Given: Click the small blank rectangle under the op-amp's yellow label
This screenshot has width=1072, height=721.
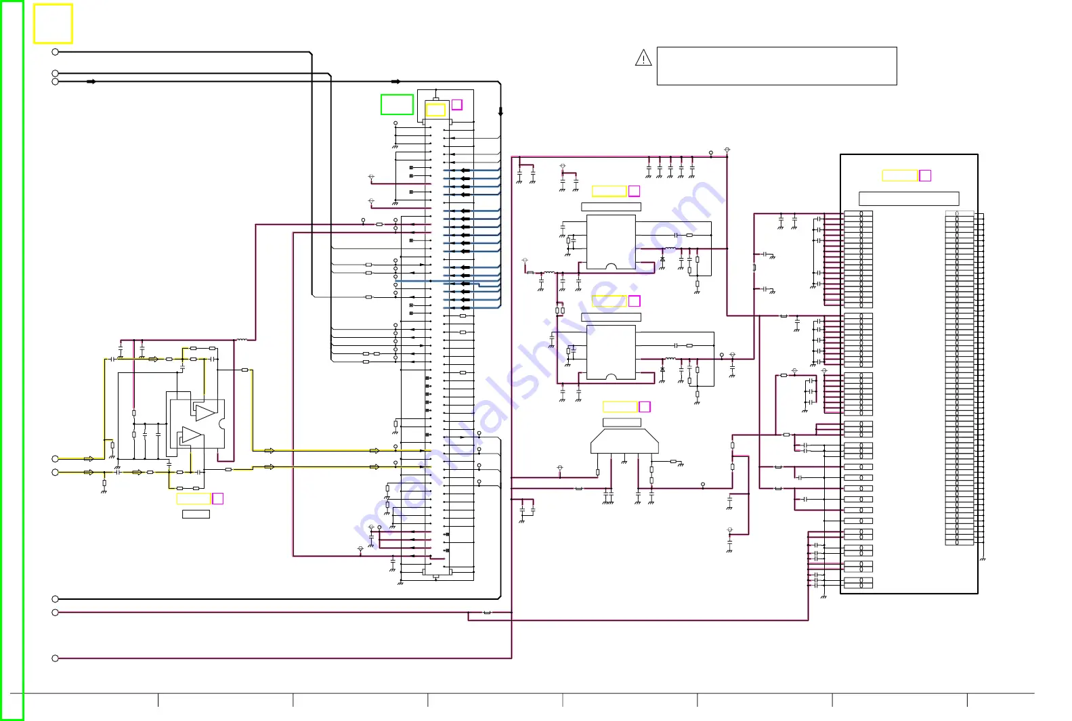Looking at the screenshot, I should click(x=196, y=514).
